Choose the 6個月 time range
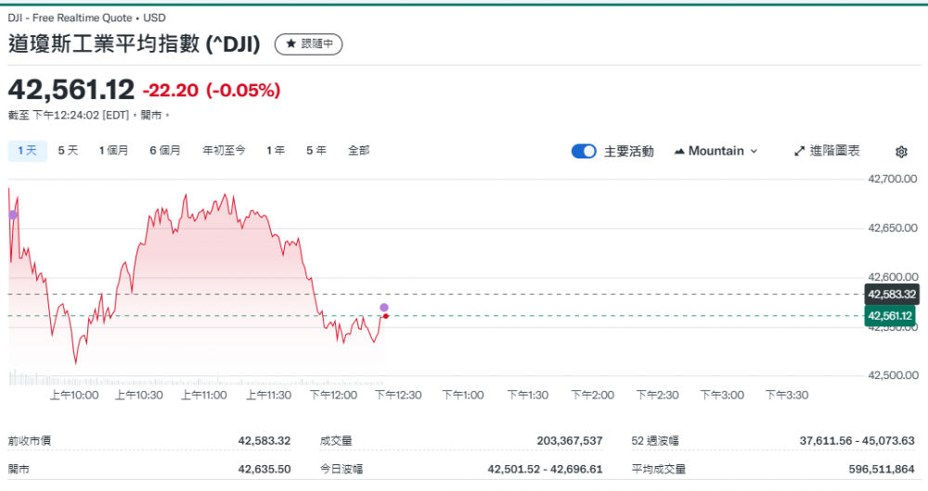 [165, 150]
